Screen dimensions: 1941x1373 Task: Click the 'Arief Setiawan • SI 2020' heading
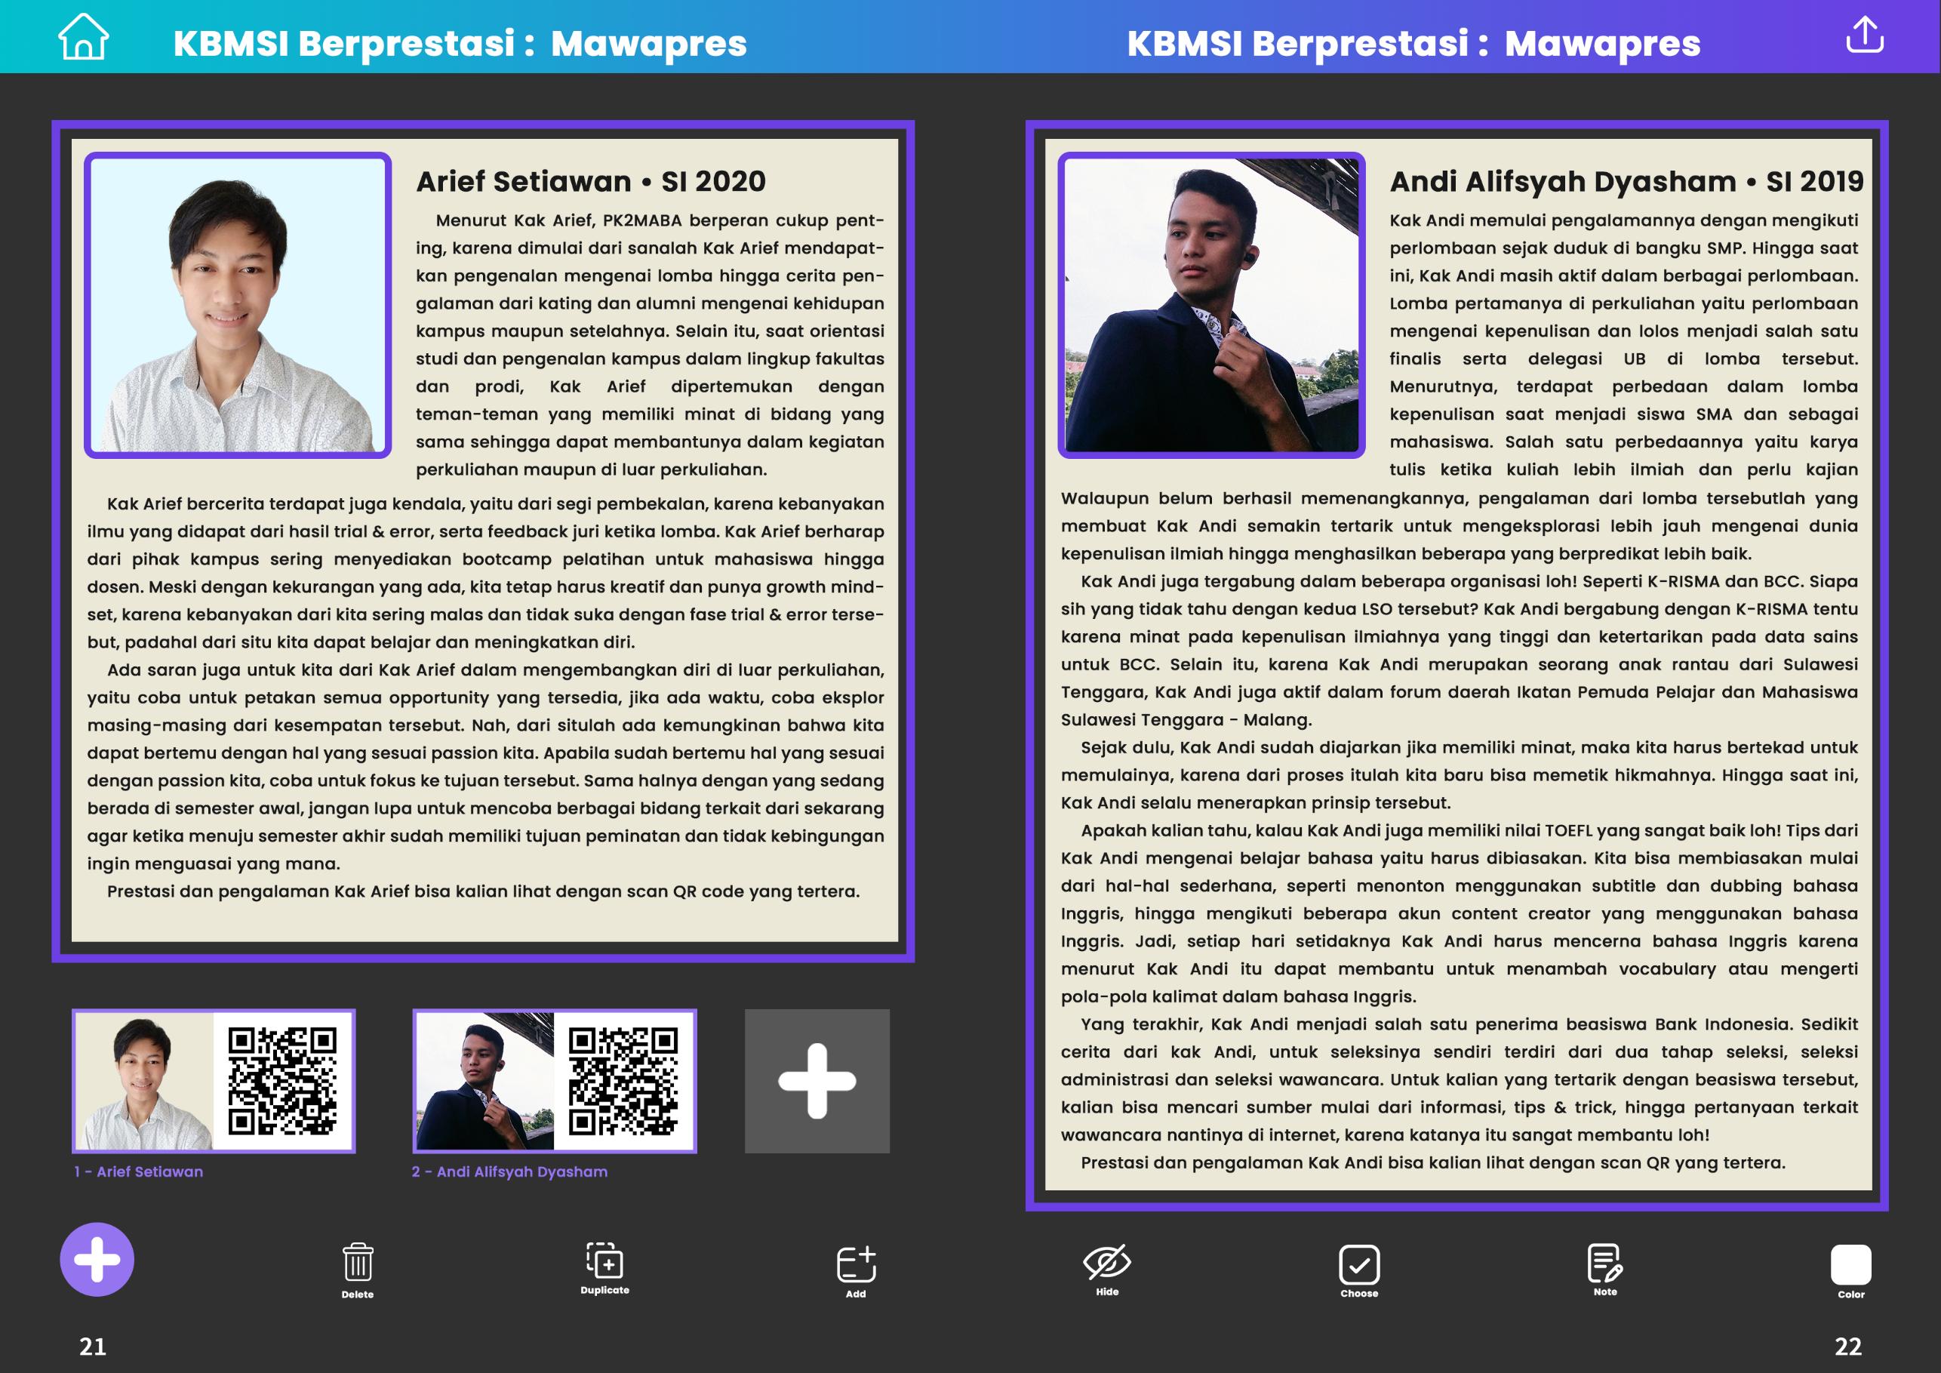[590, 182]
